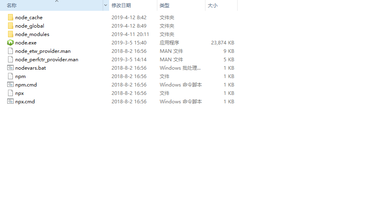Image resolution: width=368 pixels, height=207 pixels.
Task: Click the Windows 命令脚本 type of npm.cmd
Action: tap(181, 85)
